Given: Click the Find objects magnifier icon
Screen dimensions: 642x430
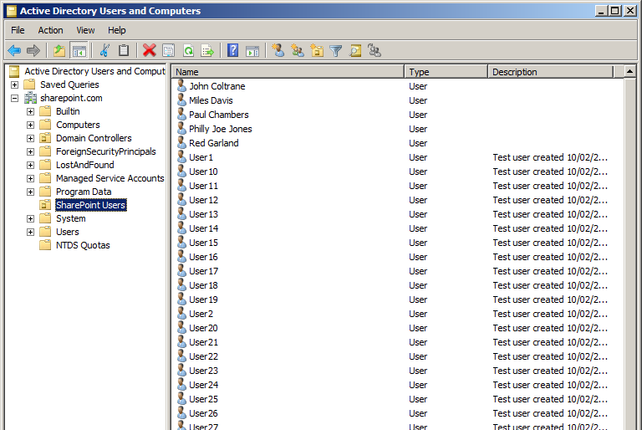Looking at the screenshot, I should click(355, 50).
